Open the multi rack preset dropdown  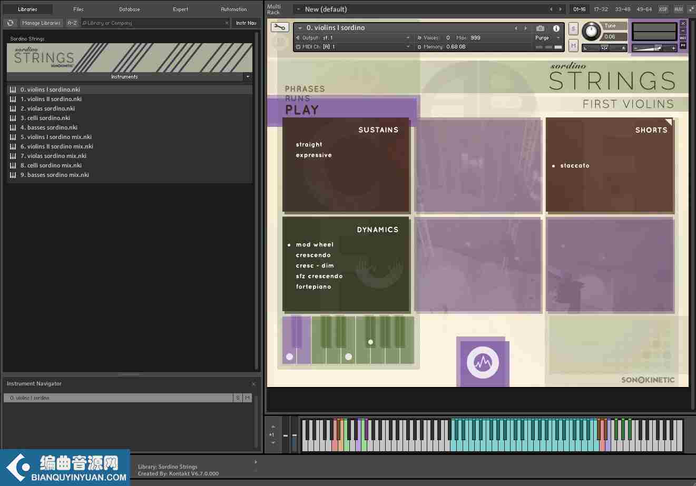(298, 9)
